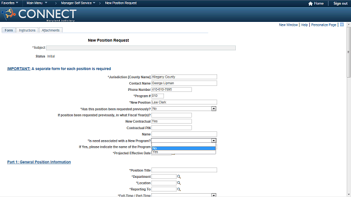The image size is (351, 197).
Task: Select 'No' in the open dropdown list
Action: (184, 148)
